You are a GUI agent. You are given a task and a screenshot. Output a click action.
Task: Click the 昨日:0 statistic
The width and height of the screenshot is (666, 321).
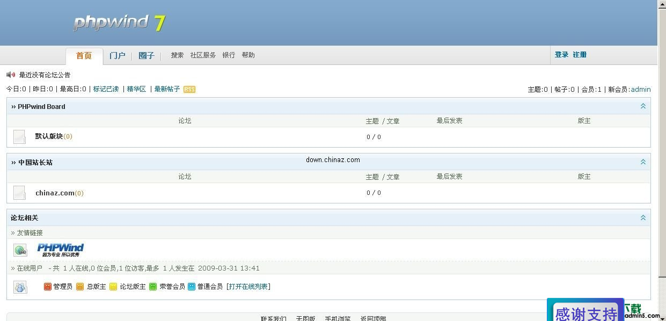[43, 89]
